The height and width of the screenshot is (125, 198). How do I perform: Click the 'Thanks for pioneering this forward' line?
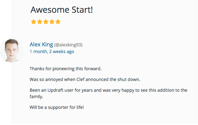66,69
